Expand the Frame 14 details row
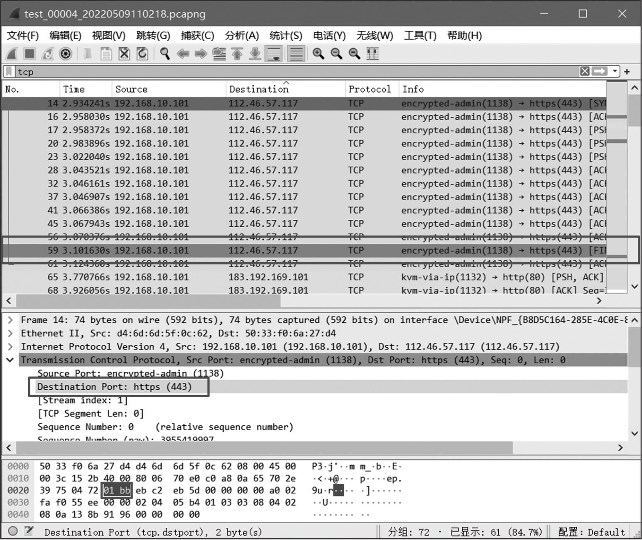This screenshot has height=540, width=642. (x=10, y=320)
